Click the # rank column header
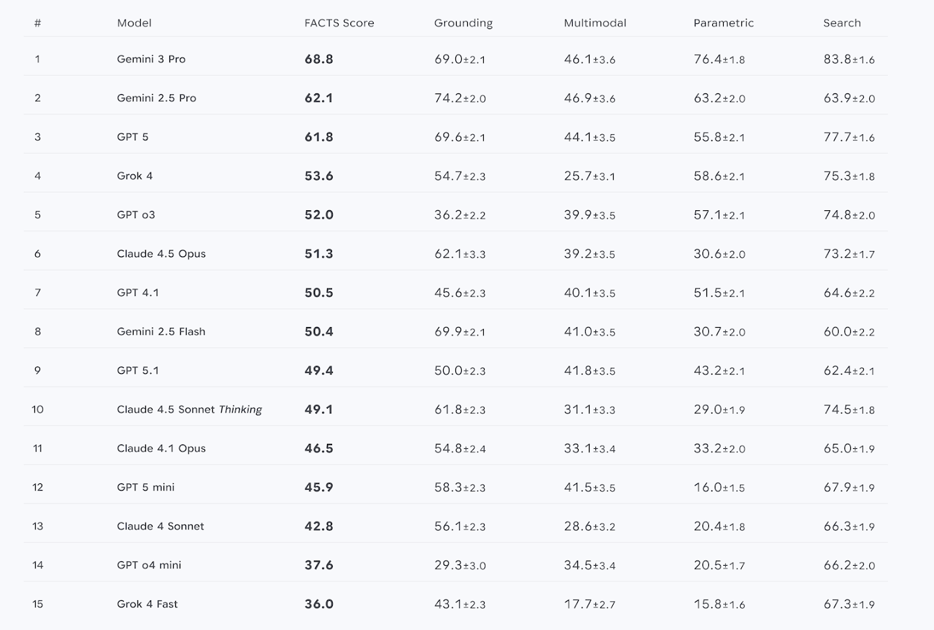Screen dimensions: 934x630 point(38,23)
